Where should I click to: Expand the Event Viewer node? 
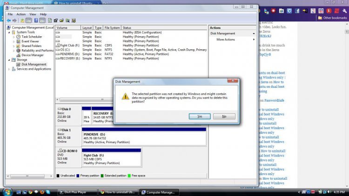point(14,41)
